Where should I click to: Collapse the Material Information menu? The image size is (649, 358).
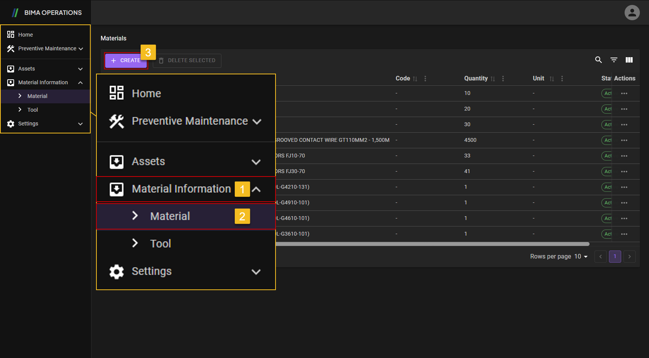tap(257, 189)
